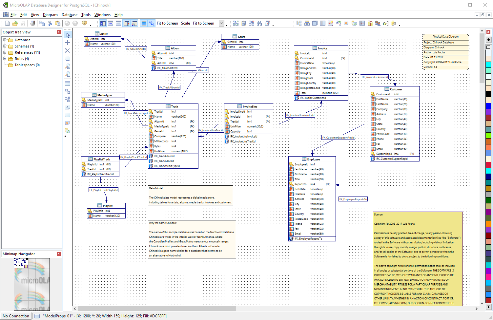Image resolution: width=493 pixels, height=320 pixels.
Task: Toggle the Minimap Navigator panel button
Action: [x=134, y=23]
